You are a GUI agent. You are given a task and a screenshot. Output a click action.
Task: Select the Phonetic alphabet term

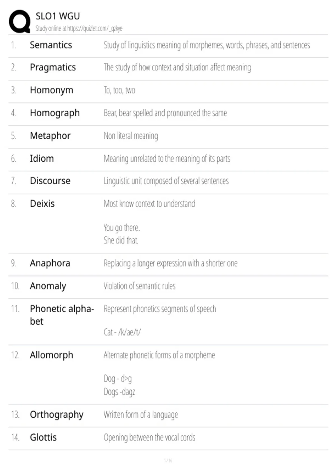tap(62, 315)
